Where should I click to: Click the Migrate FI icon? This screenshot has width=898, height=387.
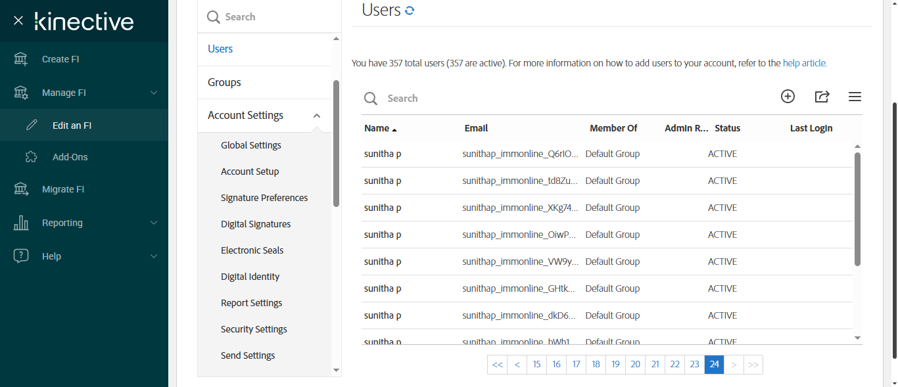point(21,189)
